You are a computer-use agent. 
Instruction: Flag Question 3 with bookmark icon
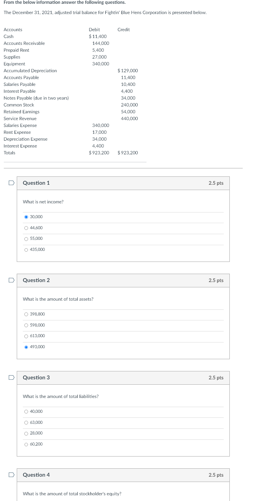click(11, 377)
